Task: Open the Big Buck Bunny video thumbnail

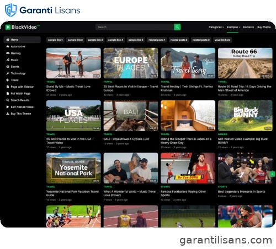Action: (x=245, y=116)
